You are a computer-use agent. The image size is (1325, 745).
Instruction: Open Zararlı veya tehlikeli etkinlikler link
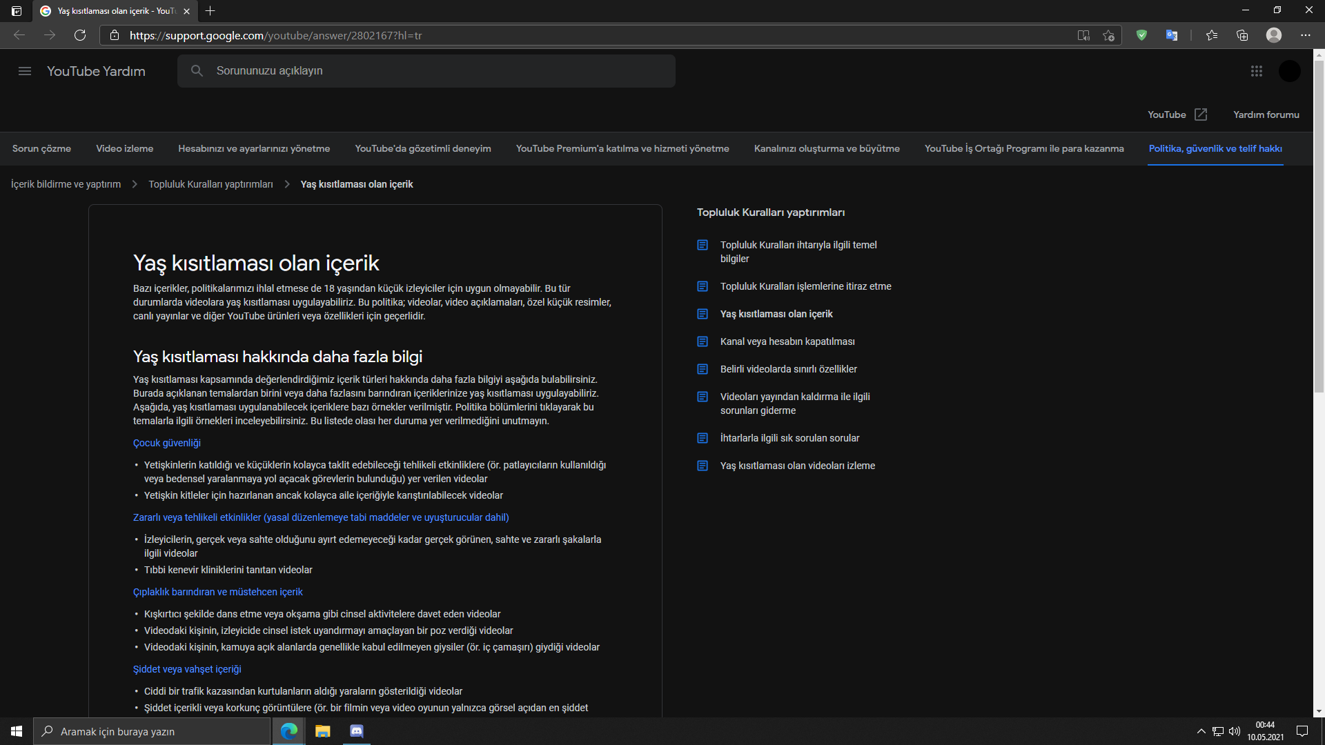tap(321, 517)
